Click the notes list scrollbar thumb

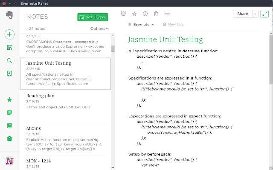click(113, 48)
